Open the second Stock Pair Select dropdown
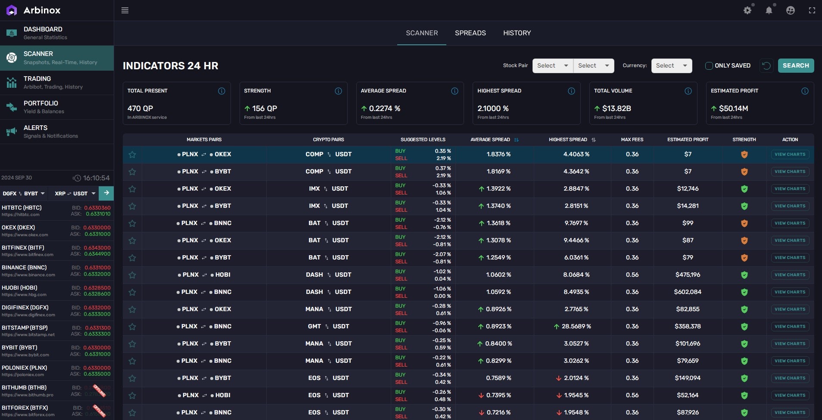The height and width of the screenshot is (420, 822). pyautogui.click(x=594, y=66)
